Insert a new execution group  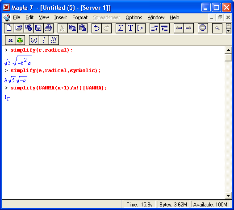(x=140, y=28)
